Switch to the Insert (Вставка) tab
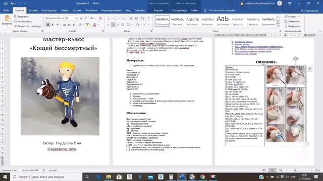Screen dimensions: 323x181 [33, 10]
